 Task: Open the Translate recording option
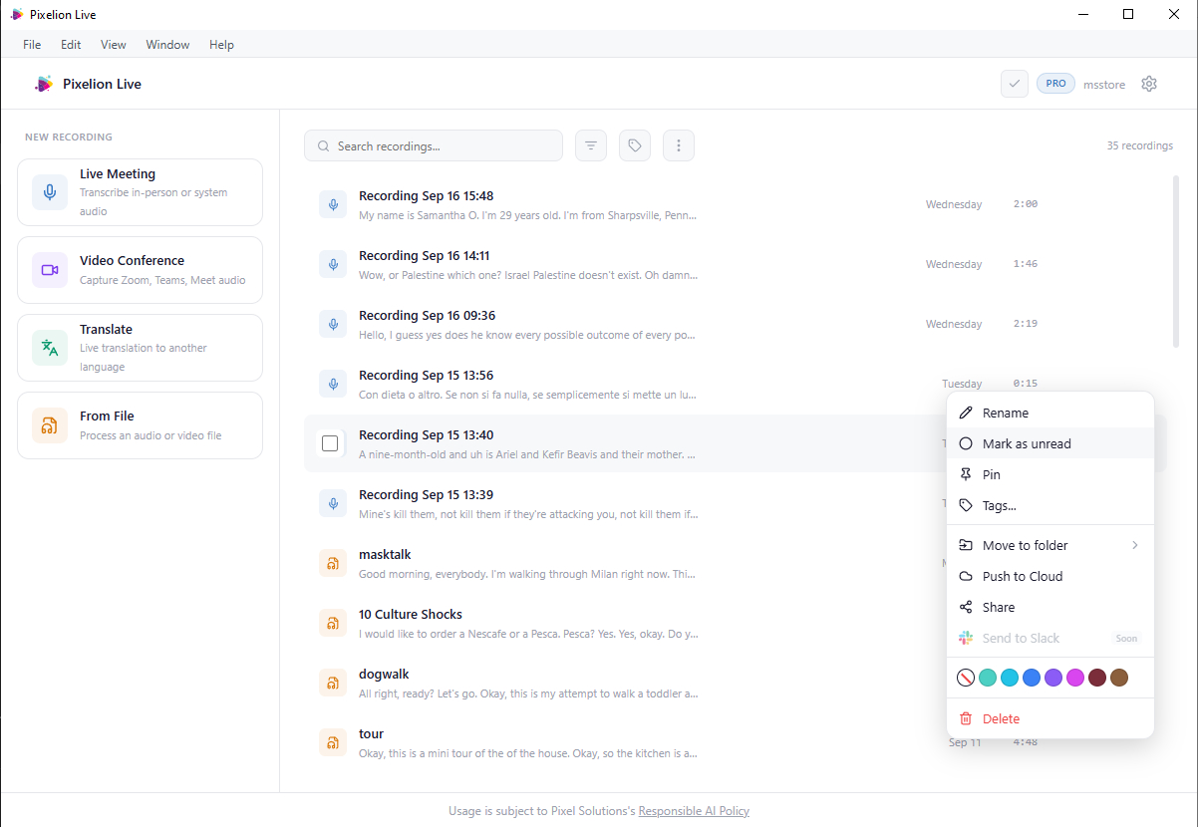tap(140, 348)
